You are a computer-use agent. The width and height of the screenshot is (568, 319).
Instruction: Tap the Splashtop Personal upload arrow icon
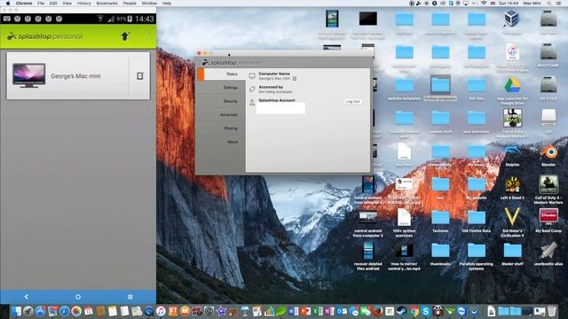pos(125,36)
